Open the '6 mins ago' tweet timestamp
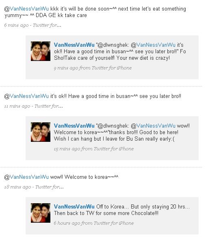Viewport: 210px width, 241px height. 16,25
